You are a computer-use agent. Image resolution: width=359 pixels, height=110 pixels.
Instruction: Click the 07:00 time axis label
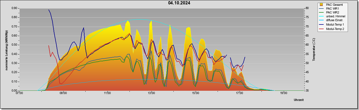pyautogui.click(x=19, y=93)
